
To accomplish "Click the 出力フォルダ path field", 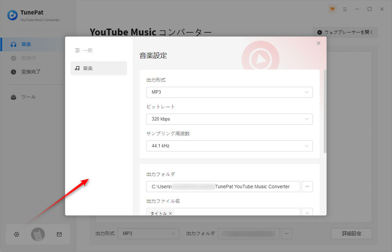I will click(223, 186).
